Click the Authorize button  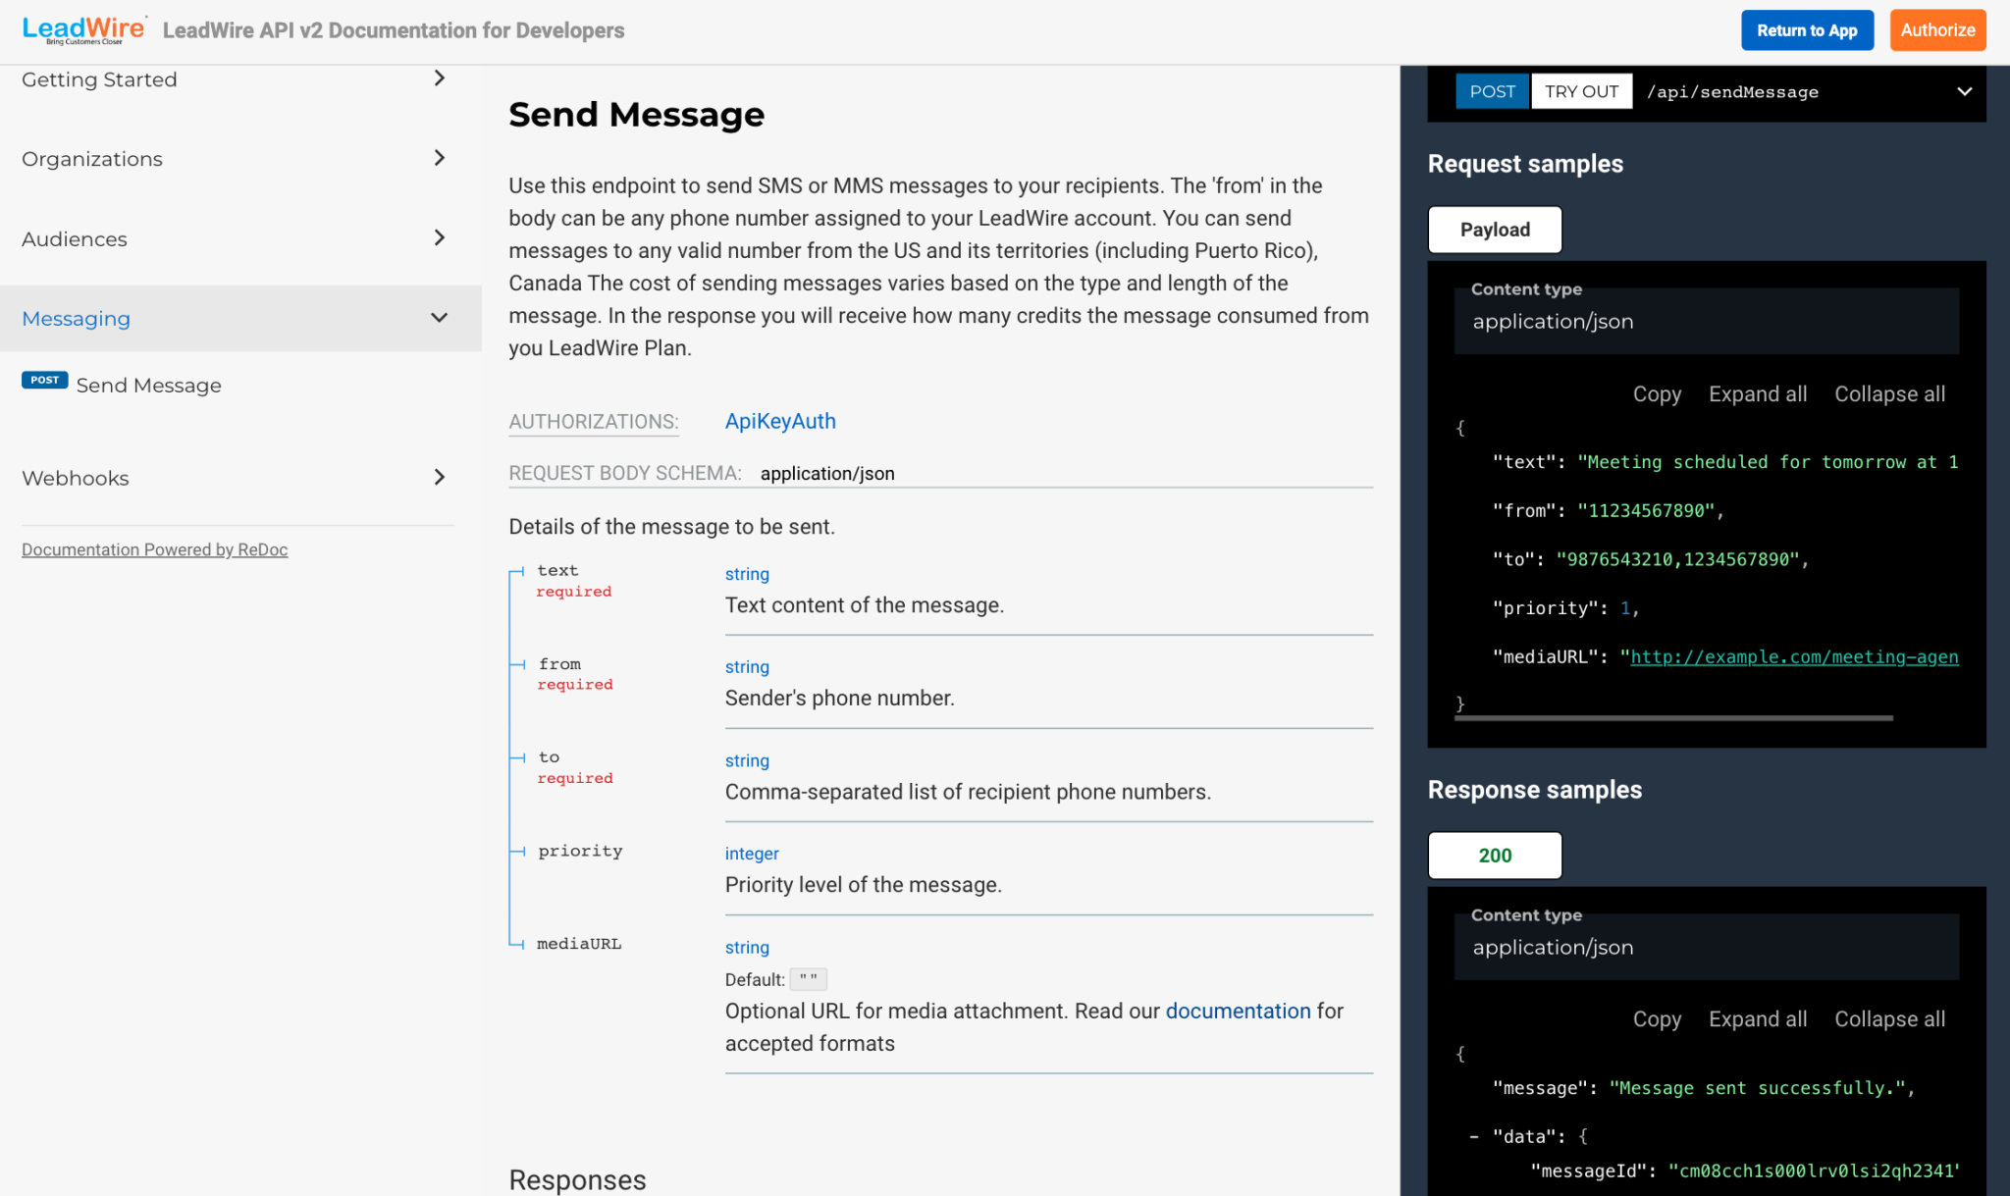(1937, 30)
